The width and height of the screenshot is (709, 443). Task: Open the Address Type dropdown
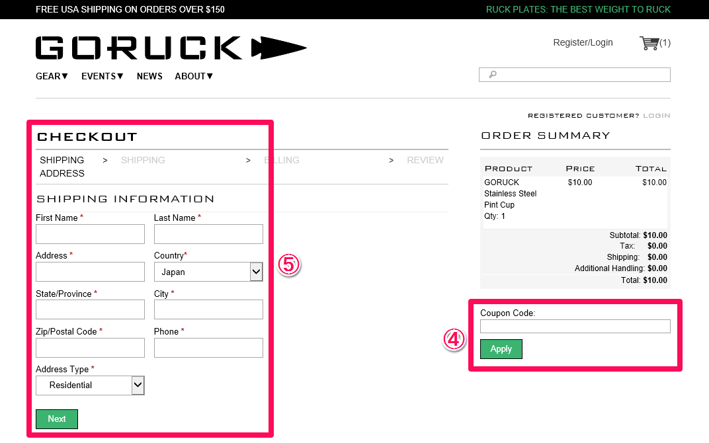click(x=91, y=385)
